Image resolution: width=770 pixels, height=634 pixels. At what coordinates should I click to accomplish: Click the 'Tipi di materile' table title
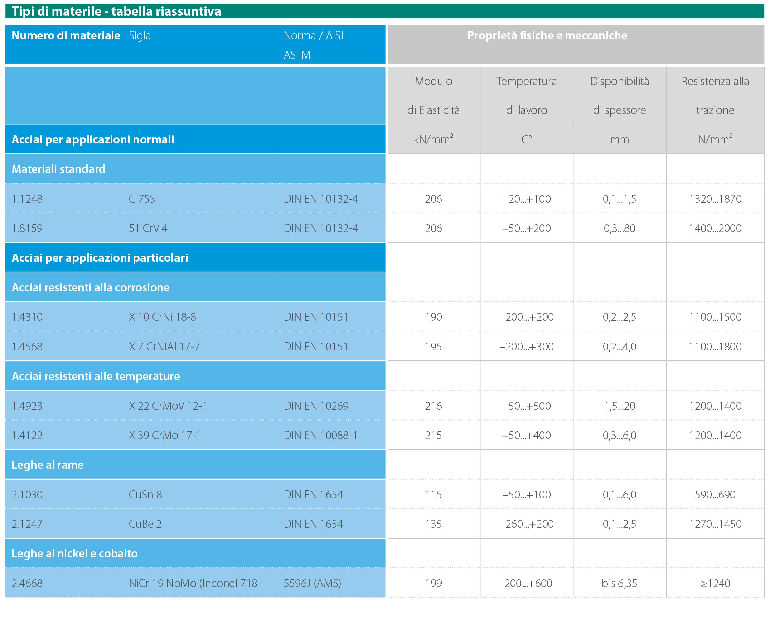pos(116,11)
